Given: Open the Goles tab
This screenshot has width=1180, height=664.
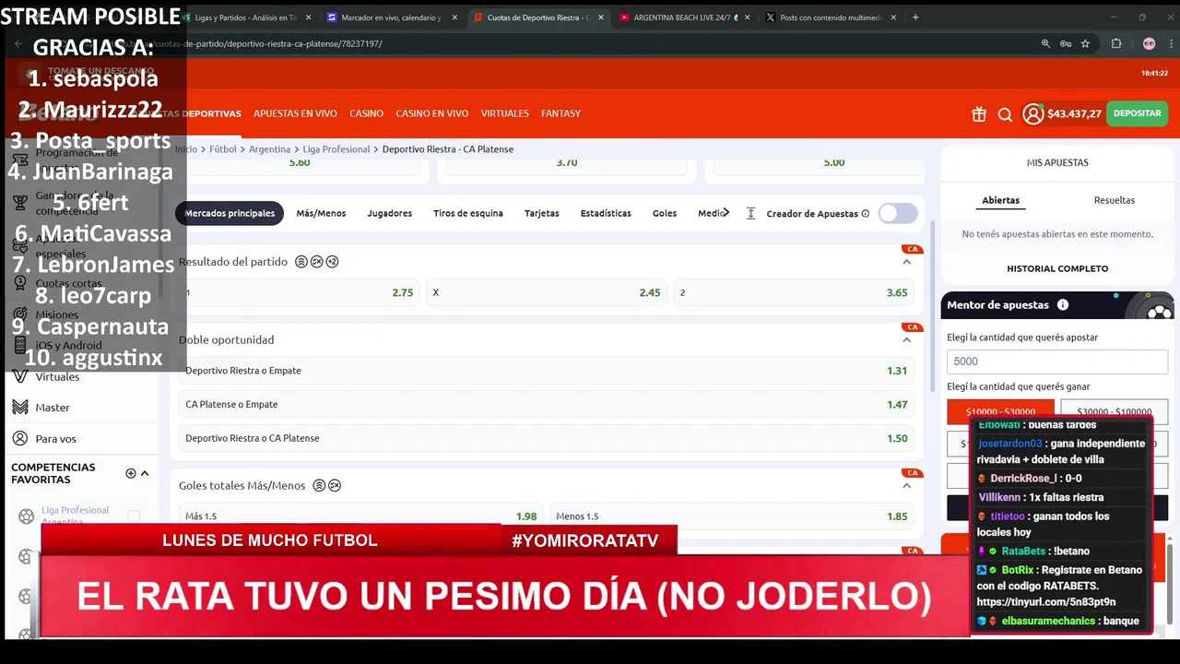Looking at the screenshot, I should point(665,213).
